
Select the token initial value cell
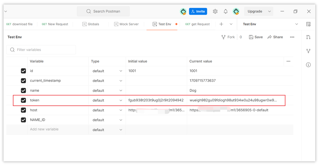click(156, 100)
